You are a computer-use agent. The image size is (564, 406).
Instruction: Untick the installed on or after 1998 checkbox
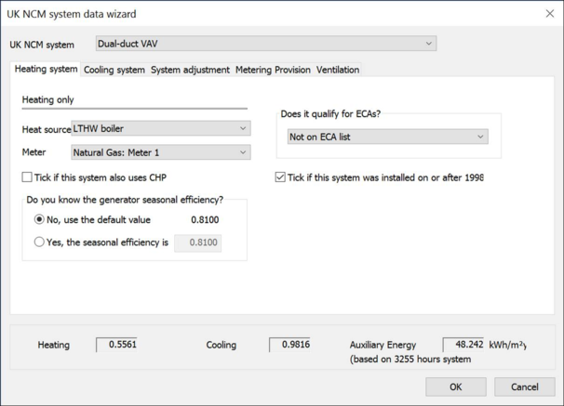click(281, 177)
